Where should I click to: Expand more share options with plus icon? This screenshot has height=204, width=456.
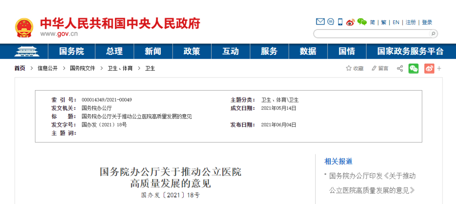(x=439, y=68)
